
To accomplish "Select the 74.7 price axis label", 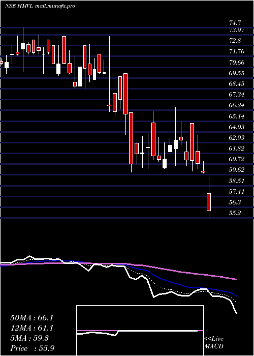I will click(x=235, y=23).
